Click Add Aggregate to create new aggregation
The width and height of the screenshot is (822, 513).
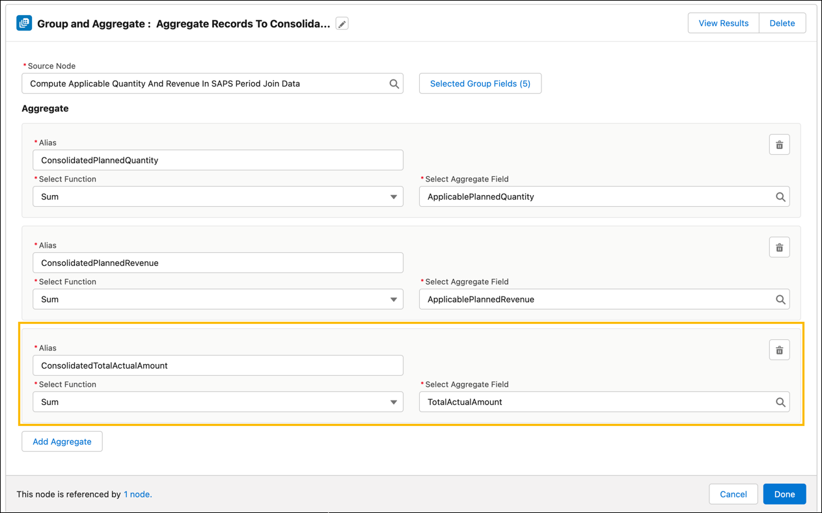tap(62, 441)
